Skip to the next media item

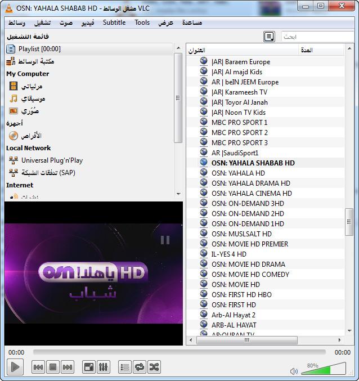tap(68, 367)
